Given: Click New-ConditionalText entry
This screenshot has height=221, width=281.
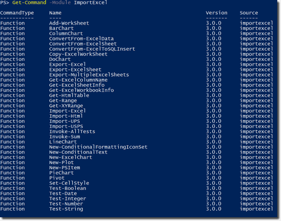Looking at the screenshot, I should pos(78,152).
